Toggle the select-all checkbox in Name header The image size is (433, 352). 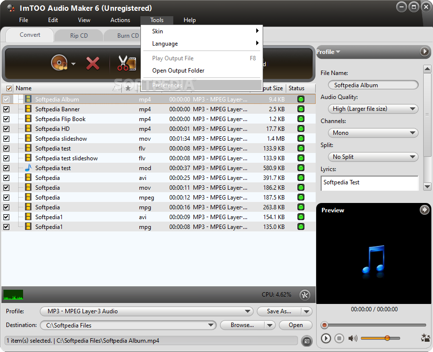[x=9, y=88]
